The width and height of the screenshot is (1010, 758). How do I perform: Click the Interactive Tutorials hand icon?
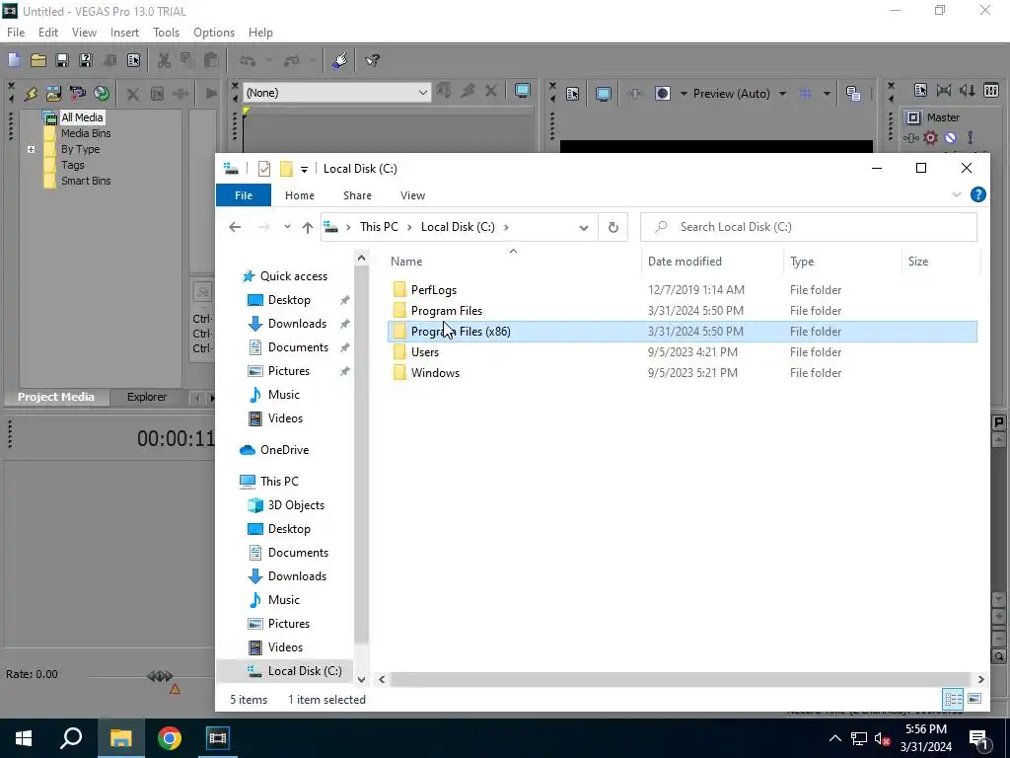(x=340, y=60)
